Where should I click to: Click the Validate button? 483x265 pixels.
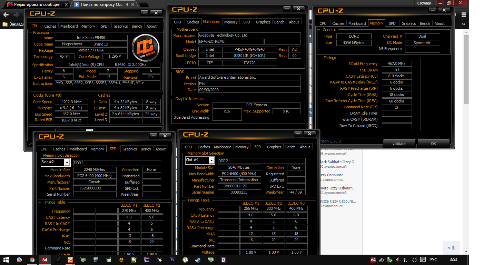point(399,144)
